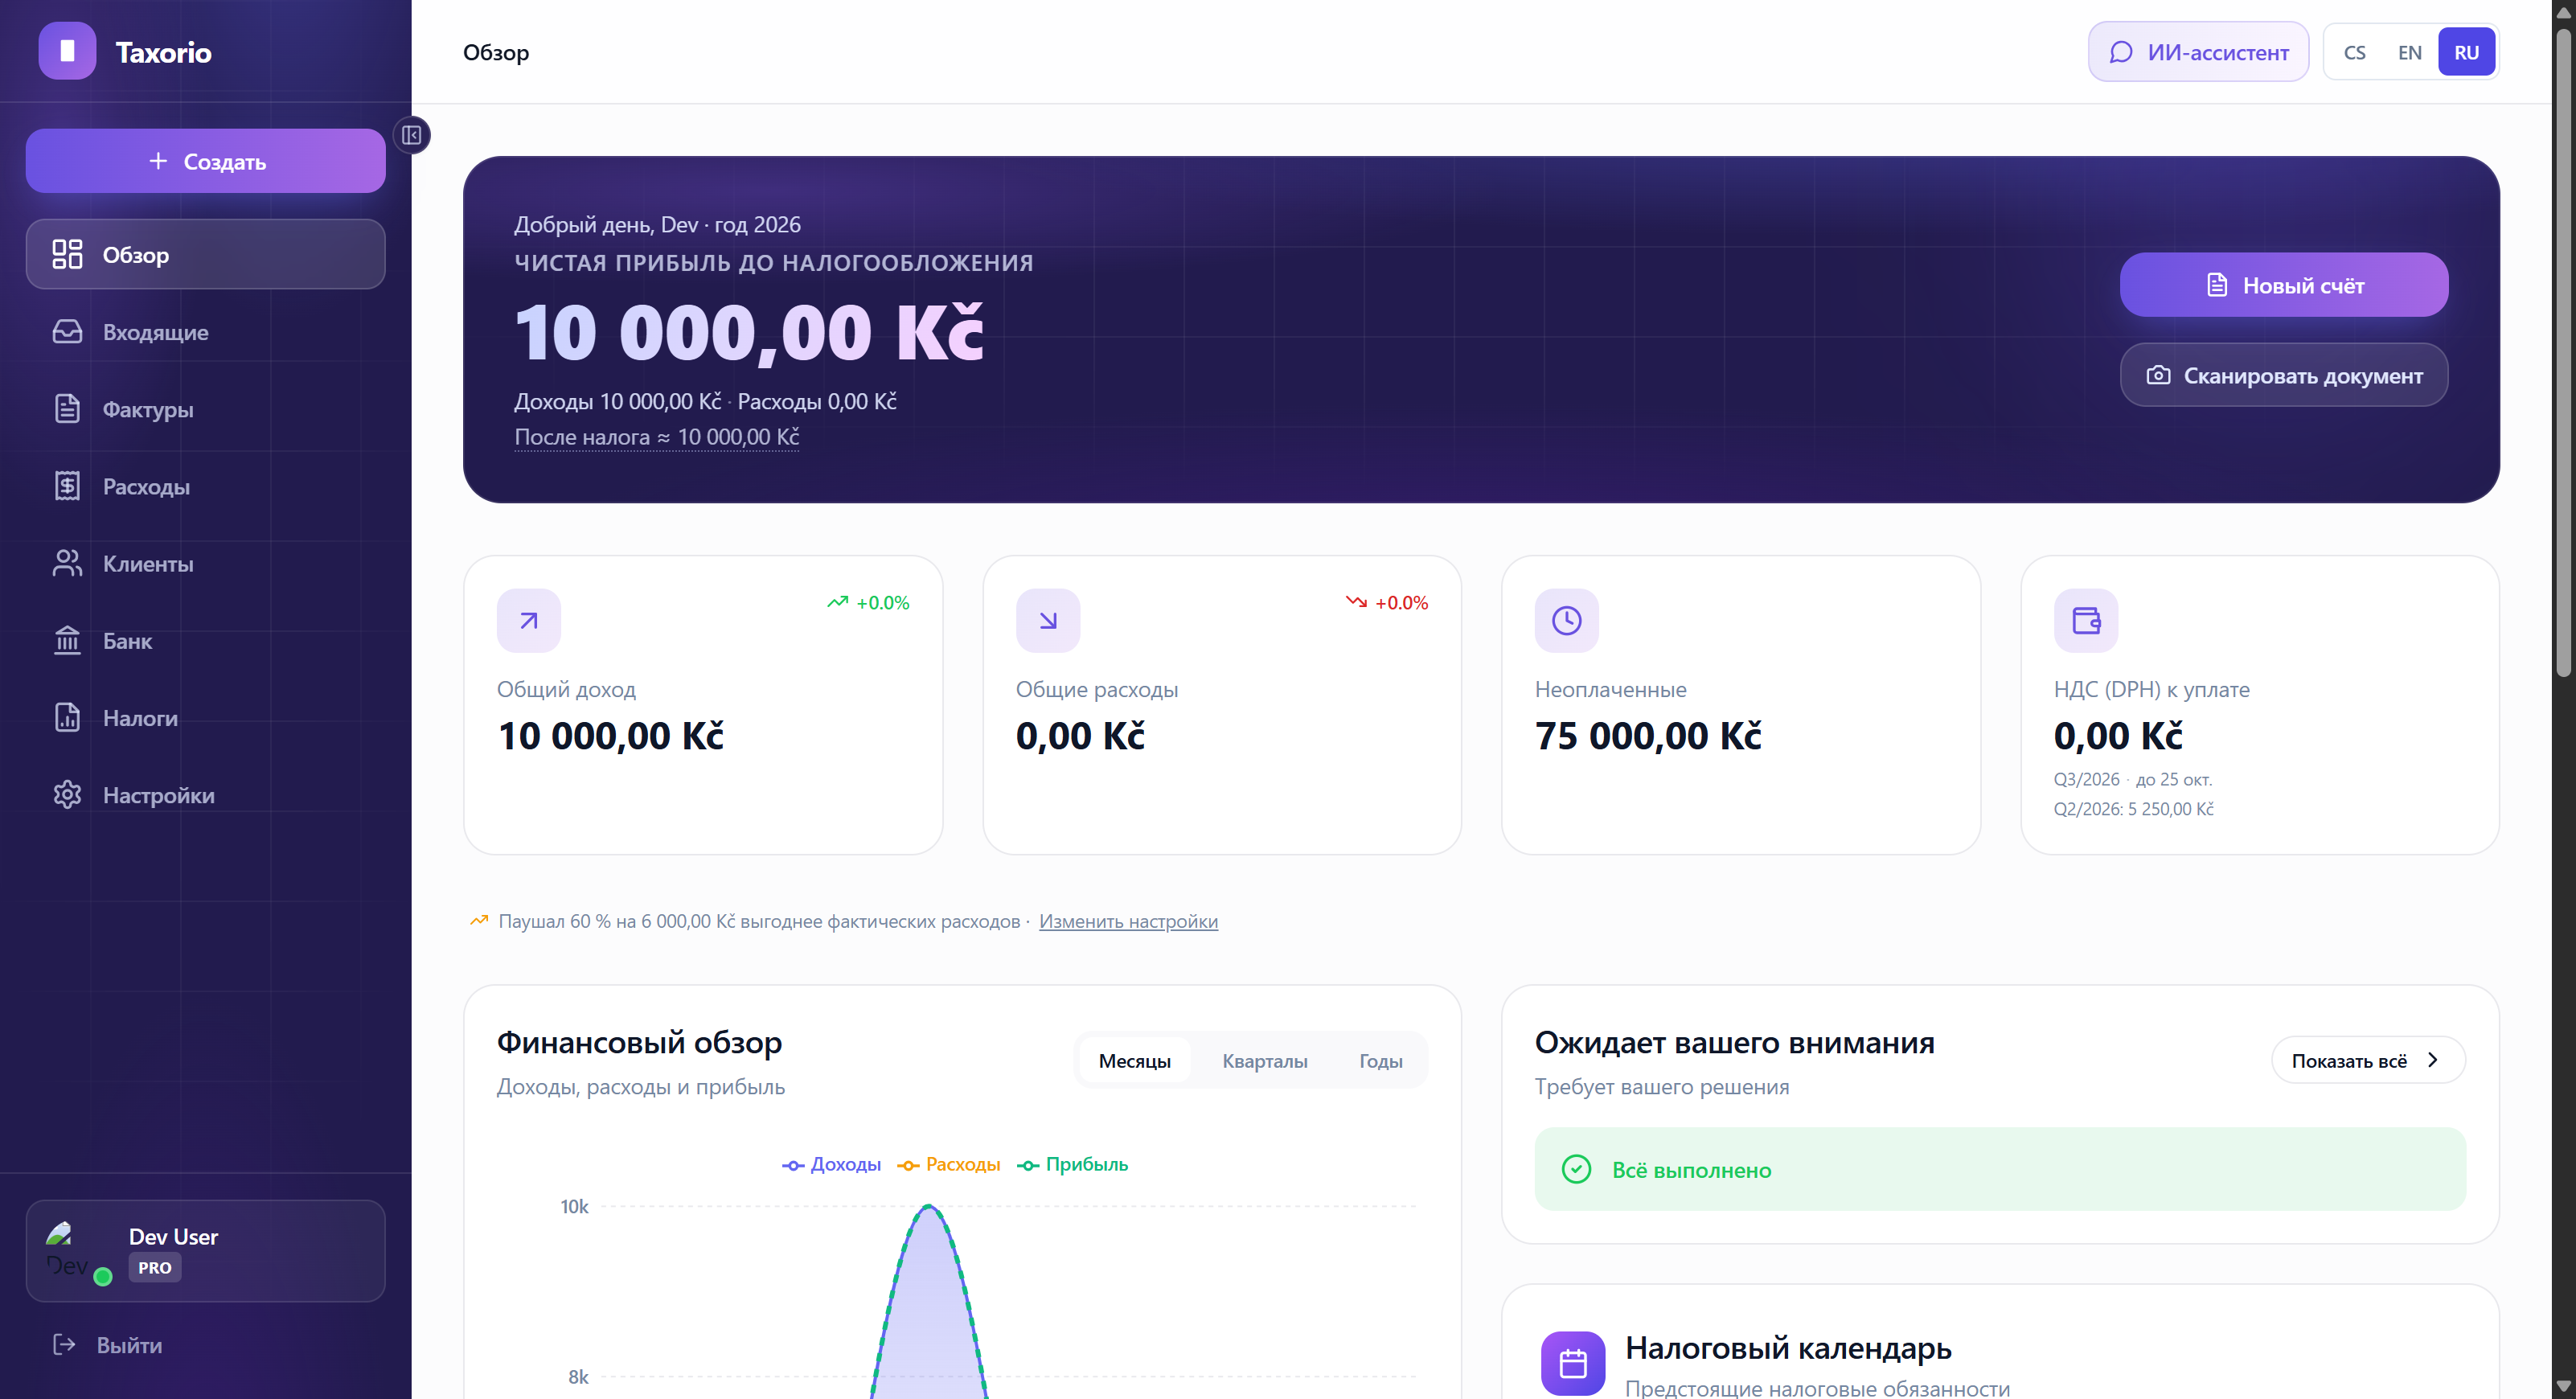Click the Общий доход arrow icon
Screen dimensions: 2576x1399
[529, 621]
